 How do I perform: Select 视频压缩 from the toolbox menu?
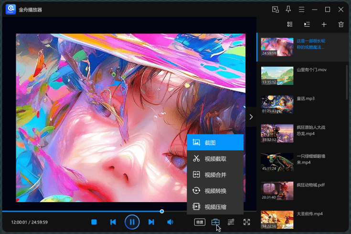click(215, 207)
